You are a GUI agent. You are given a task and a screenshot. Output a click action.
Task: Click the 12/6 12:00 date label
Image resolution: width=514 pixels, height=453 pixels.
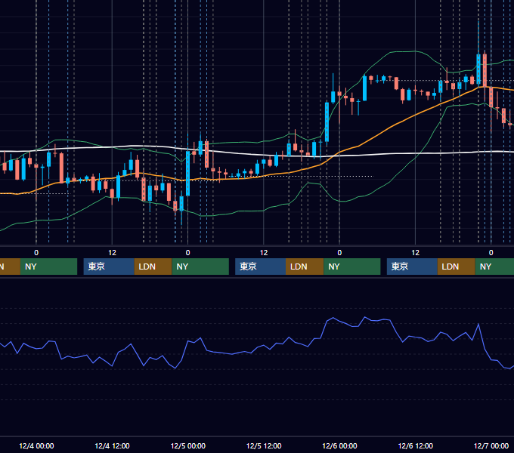pyautogui.click(x=415, y=445)
